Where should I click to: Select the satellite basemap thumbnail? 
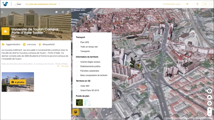coord(79,102)
